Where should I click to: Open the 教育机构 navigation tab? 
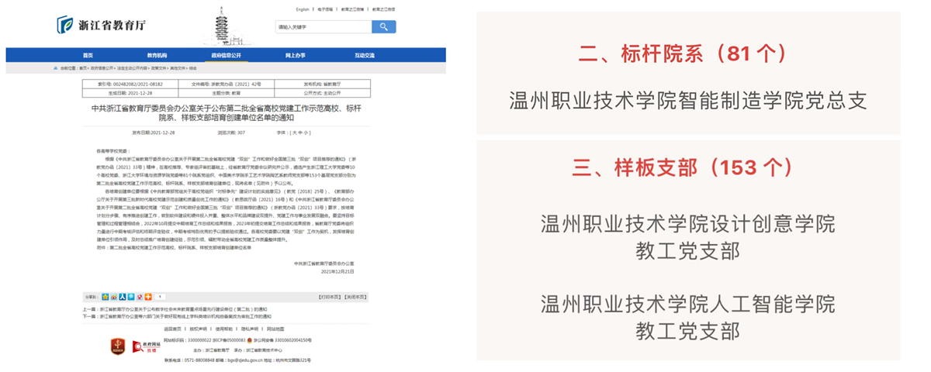click(x=157, y=56)
